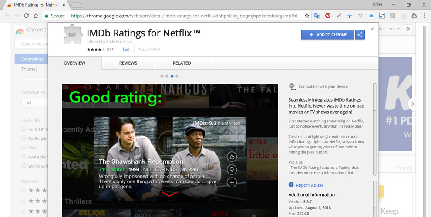Select the fourth screenshot carousel dot
Screen dimensions: 431x217
(x=177, y=76)
